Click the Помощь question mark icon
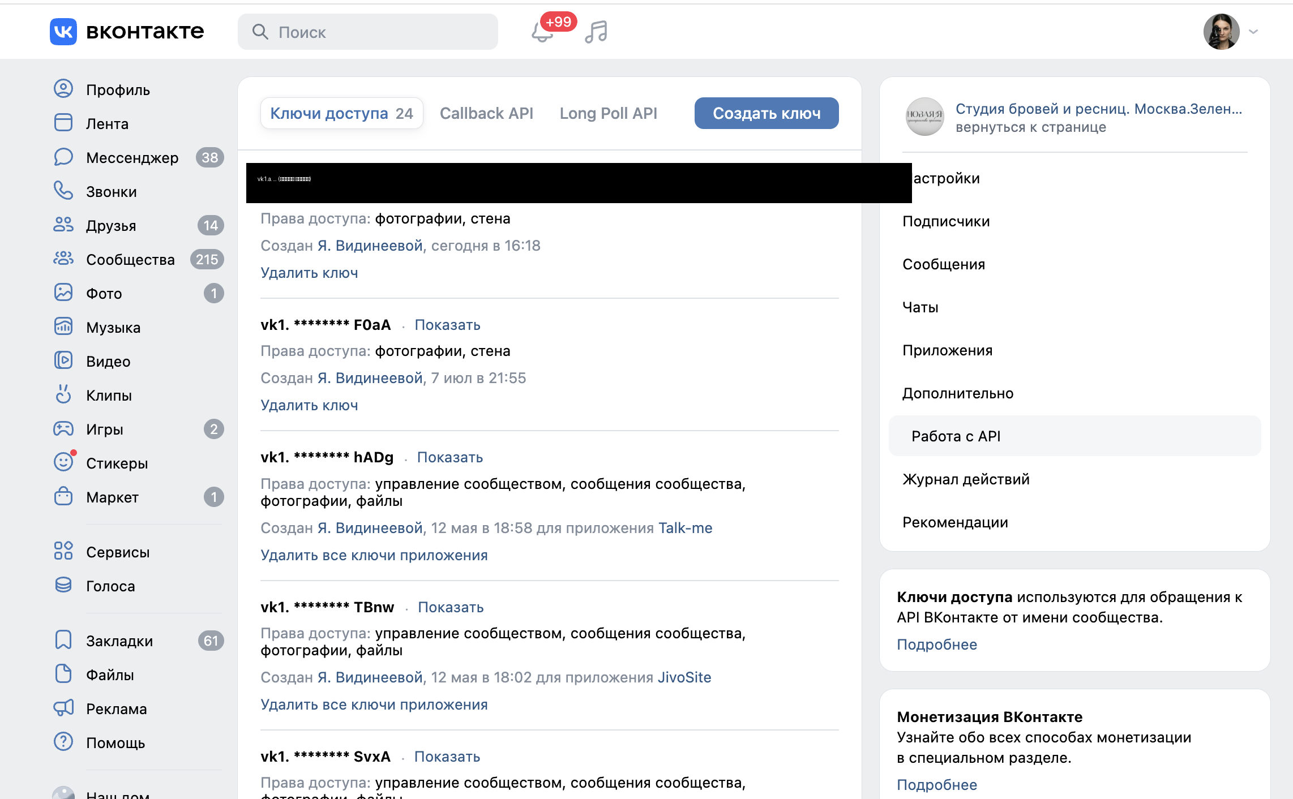The width and height of the screenshot is (1293, 799). [63, 742]
